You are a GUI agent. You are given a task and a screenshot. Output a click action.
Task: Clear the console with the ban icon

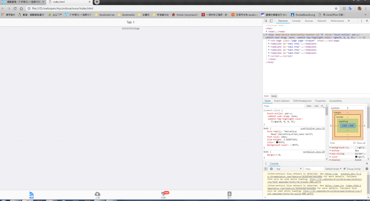[271, 169]
